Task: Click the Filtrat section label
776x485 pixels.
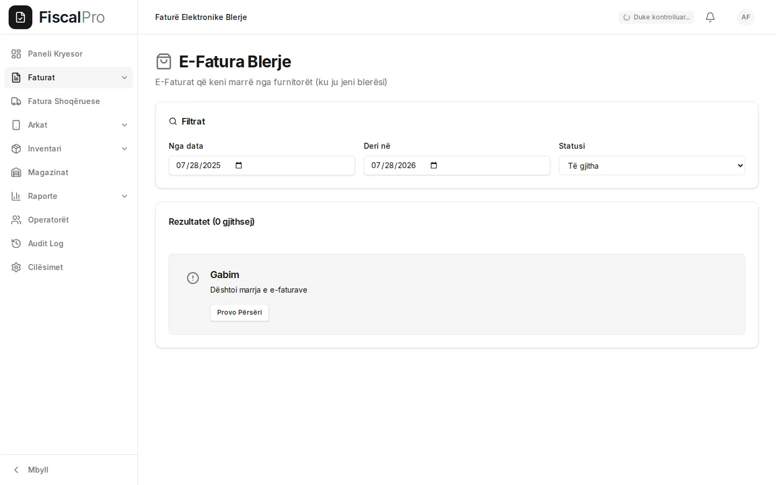Action: pos(193,121)
